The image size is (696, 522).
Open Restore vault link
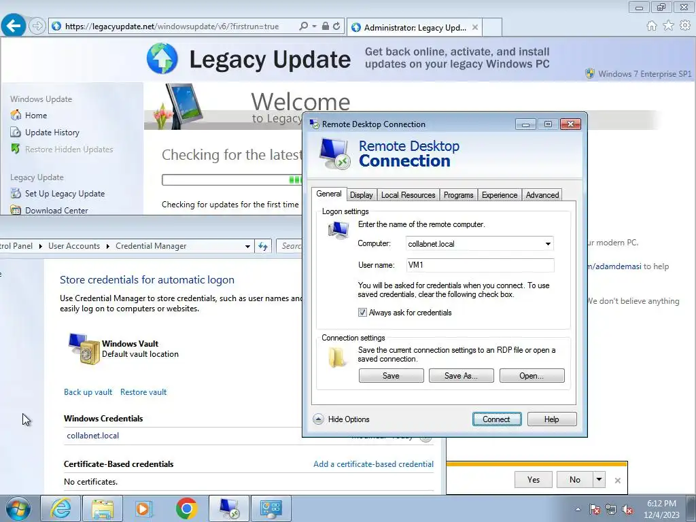click(x=143, y=392)
